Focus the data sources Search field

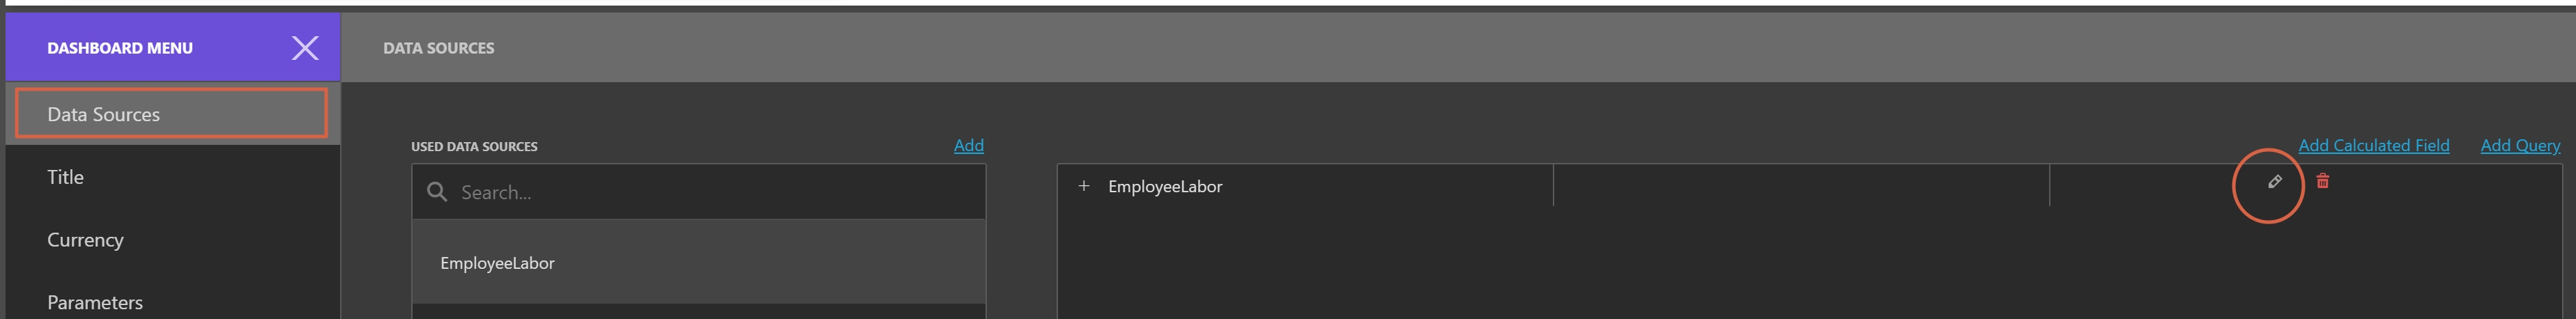click(x=715, y=192)
